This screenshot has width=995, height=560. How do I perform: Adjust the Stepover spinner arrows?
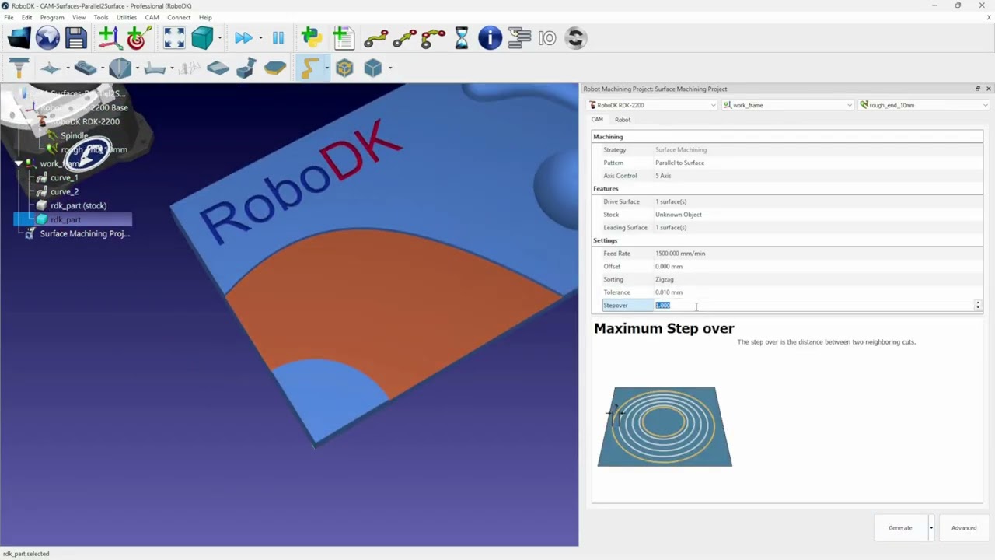(x=978, y=305)
